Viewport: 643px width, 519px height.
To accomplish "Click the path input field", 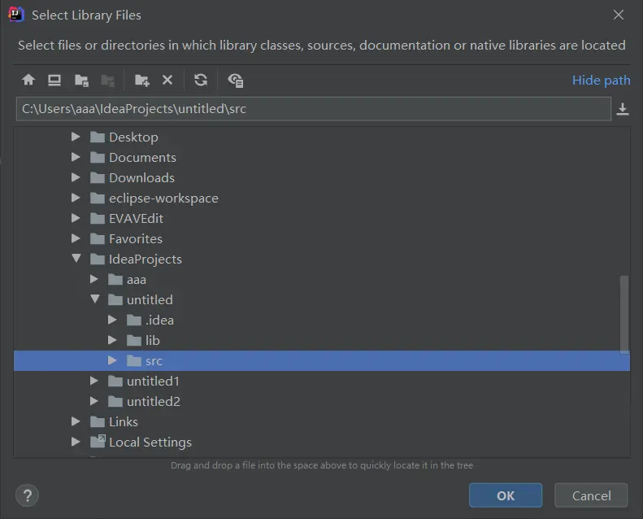I will [x=314, y=109].
